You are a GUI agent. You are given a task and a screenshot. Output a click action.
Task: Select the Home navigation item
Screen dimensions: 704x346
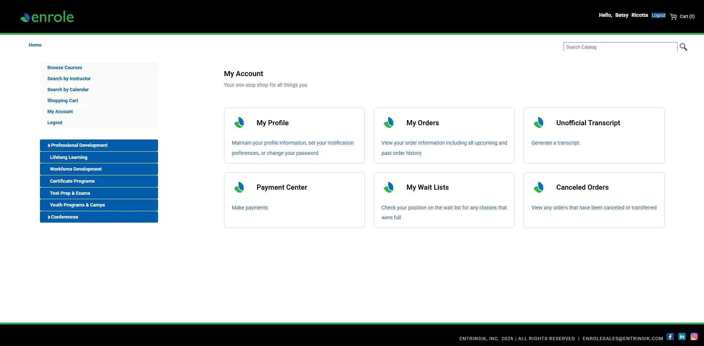click(35, 45)
